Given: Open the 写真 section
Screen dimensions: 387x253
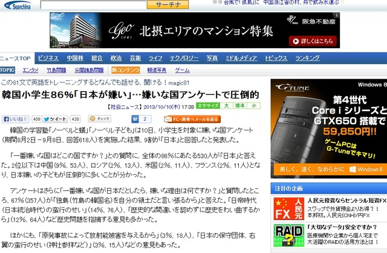Looking at the screenshot, I should (x=212, y=58).
